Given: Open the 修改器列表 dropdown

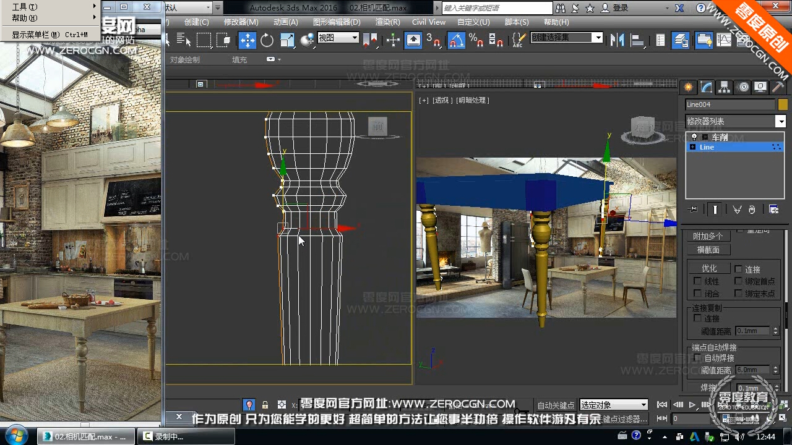Looking at the screenshot, I should pos(736,121).
